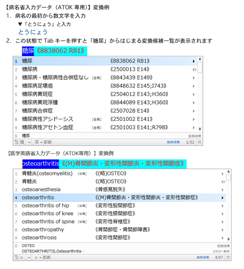
Task: Choose the 糖尿病黄斑浮腫 entry
Action: (105, 103)
